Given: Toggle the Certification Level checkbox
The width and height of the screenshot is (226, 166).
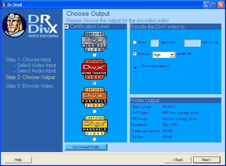Looking at the screenshot, I should coord(67,27).
